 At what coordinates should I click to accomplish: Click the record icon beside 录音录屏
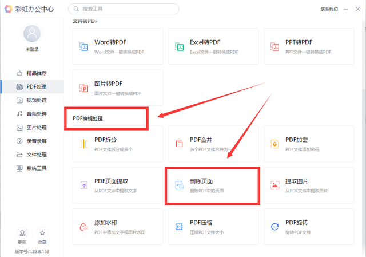coord(19,141)
